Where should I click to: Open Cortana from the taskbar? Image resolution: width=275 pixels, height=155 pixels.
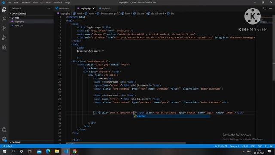tap(21, 151)
